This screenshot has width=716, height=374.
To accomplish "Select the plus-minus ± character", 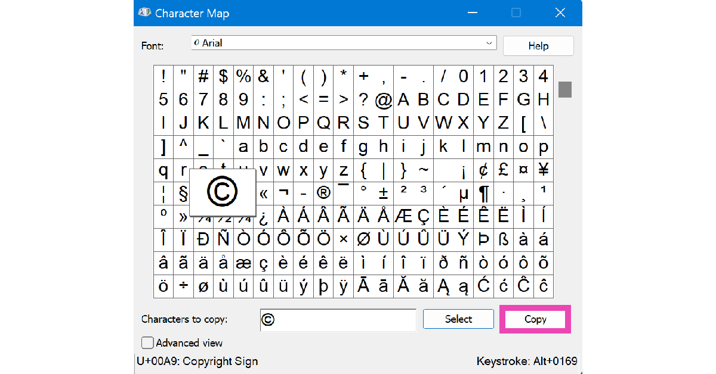I will (384, 193).
